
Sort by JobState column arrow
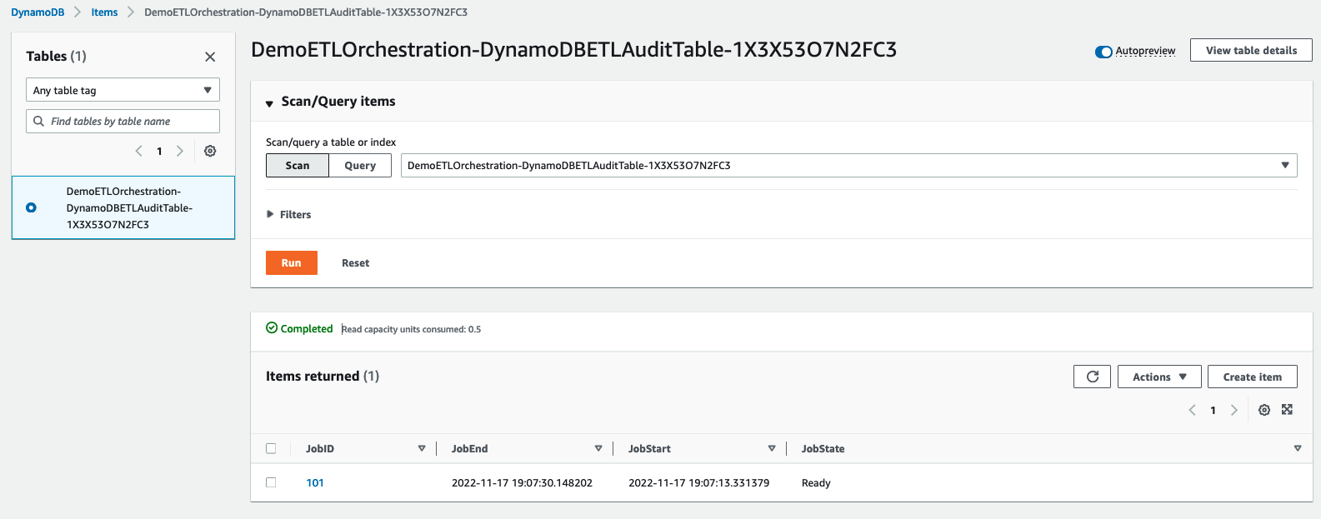(1298, 448)
